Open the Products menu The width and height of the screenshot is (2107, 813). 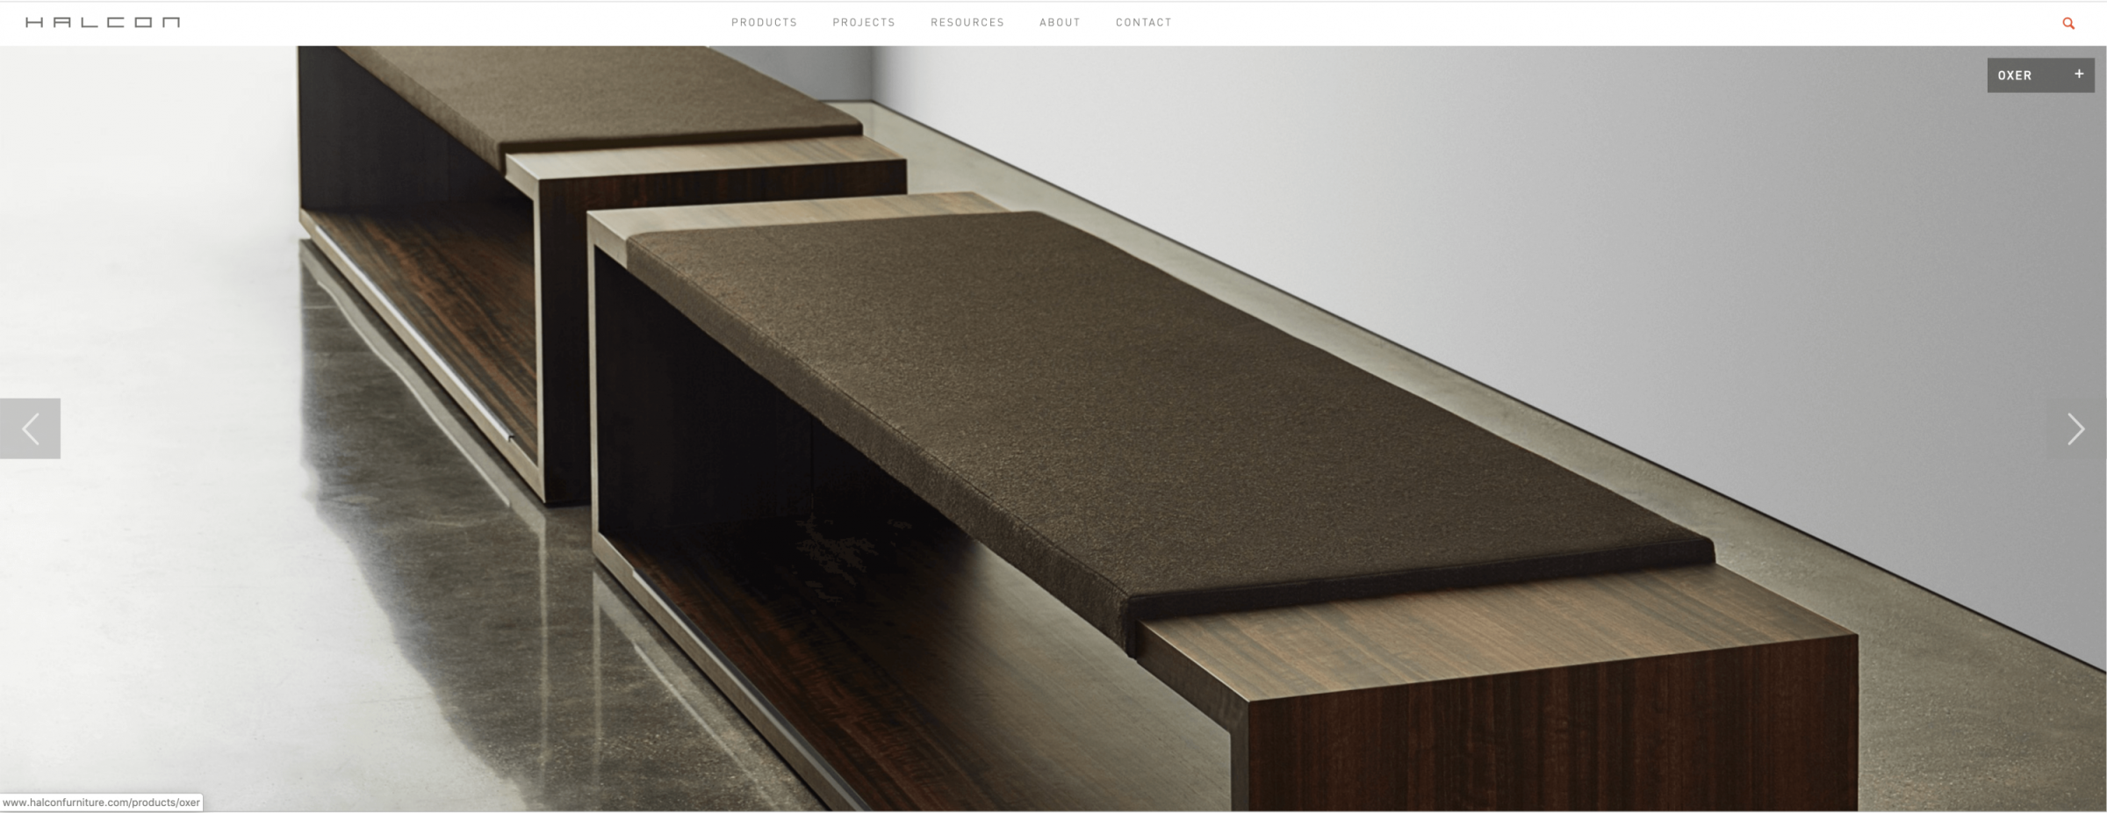pyautogui.click(x=764, y=22)
